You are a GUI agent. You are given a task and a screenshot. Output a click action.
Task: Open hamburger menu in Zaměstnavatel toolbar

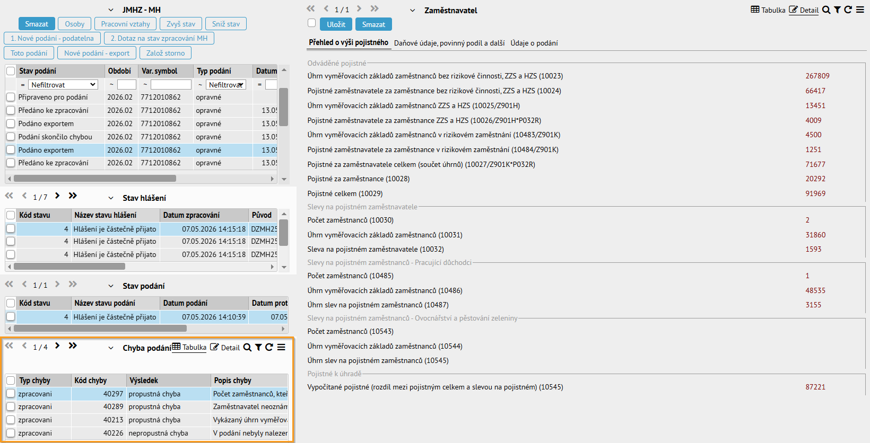click(860, 10)
